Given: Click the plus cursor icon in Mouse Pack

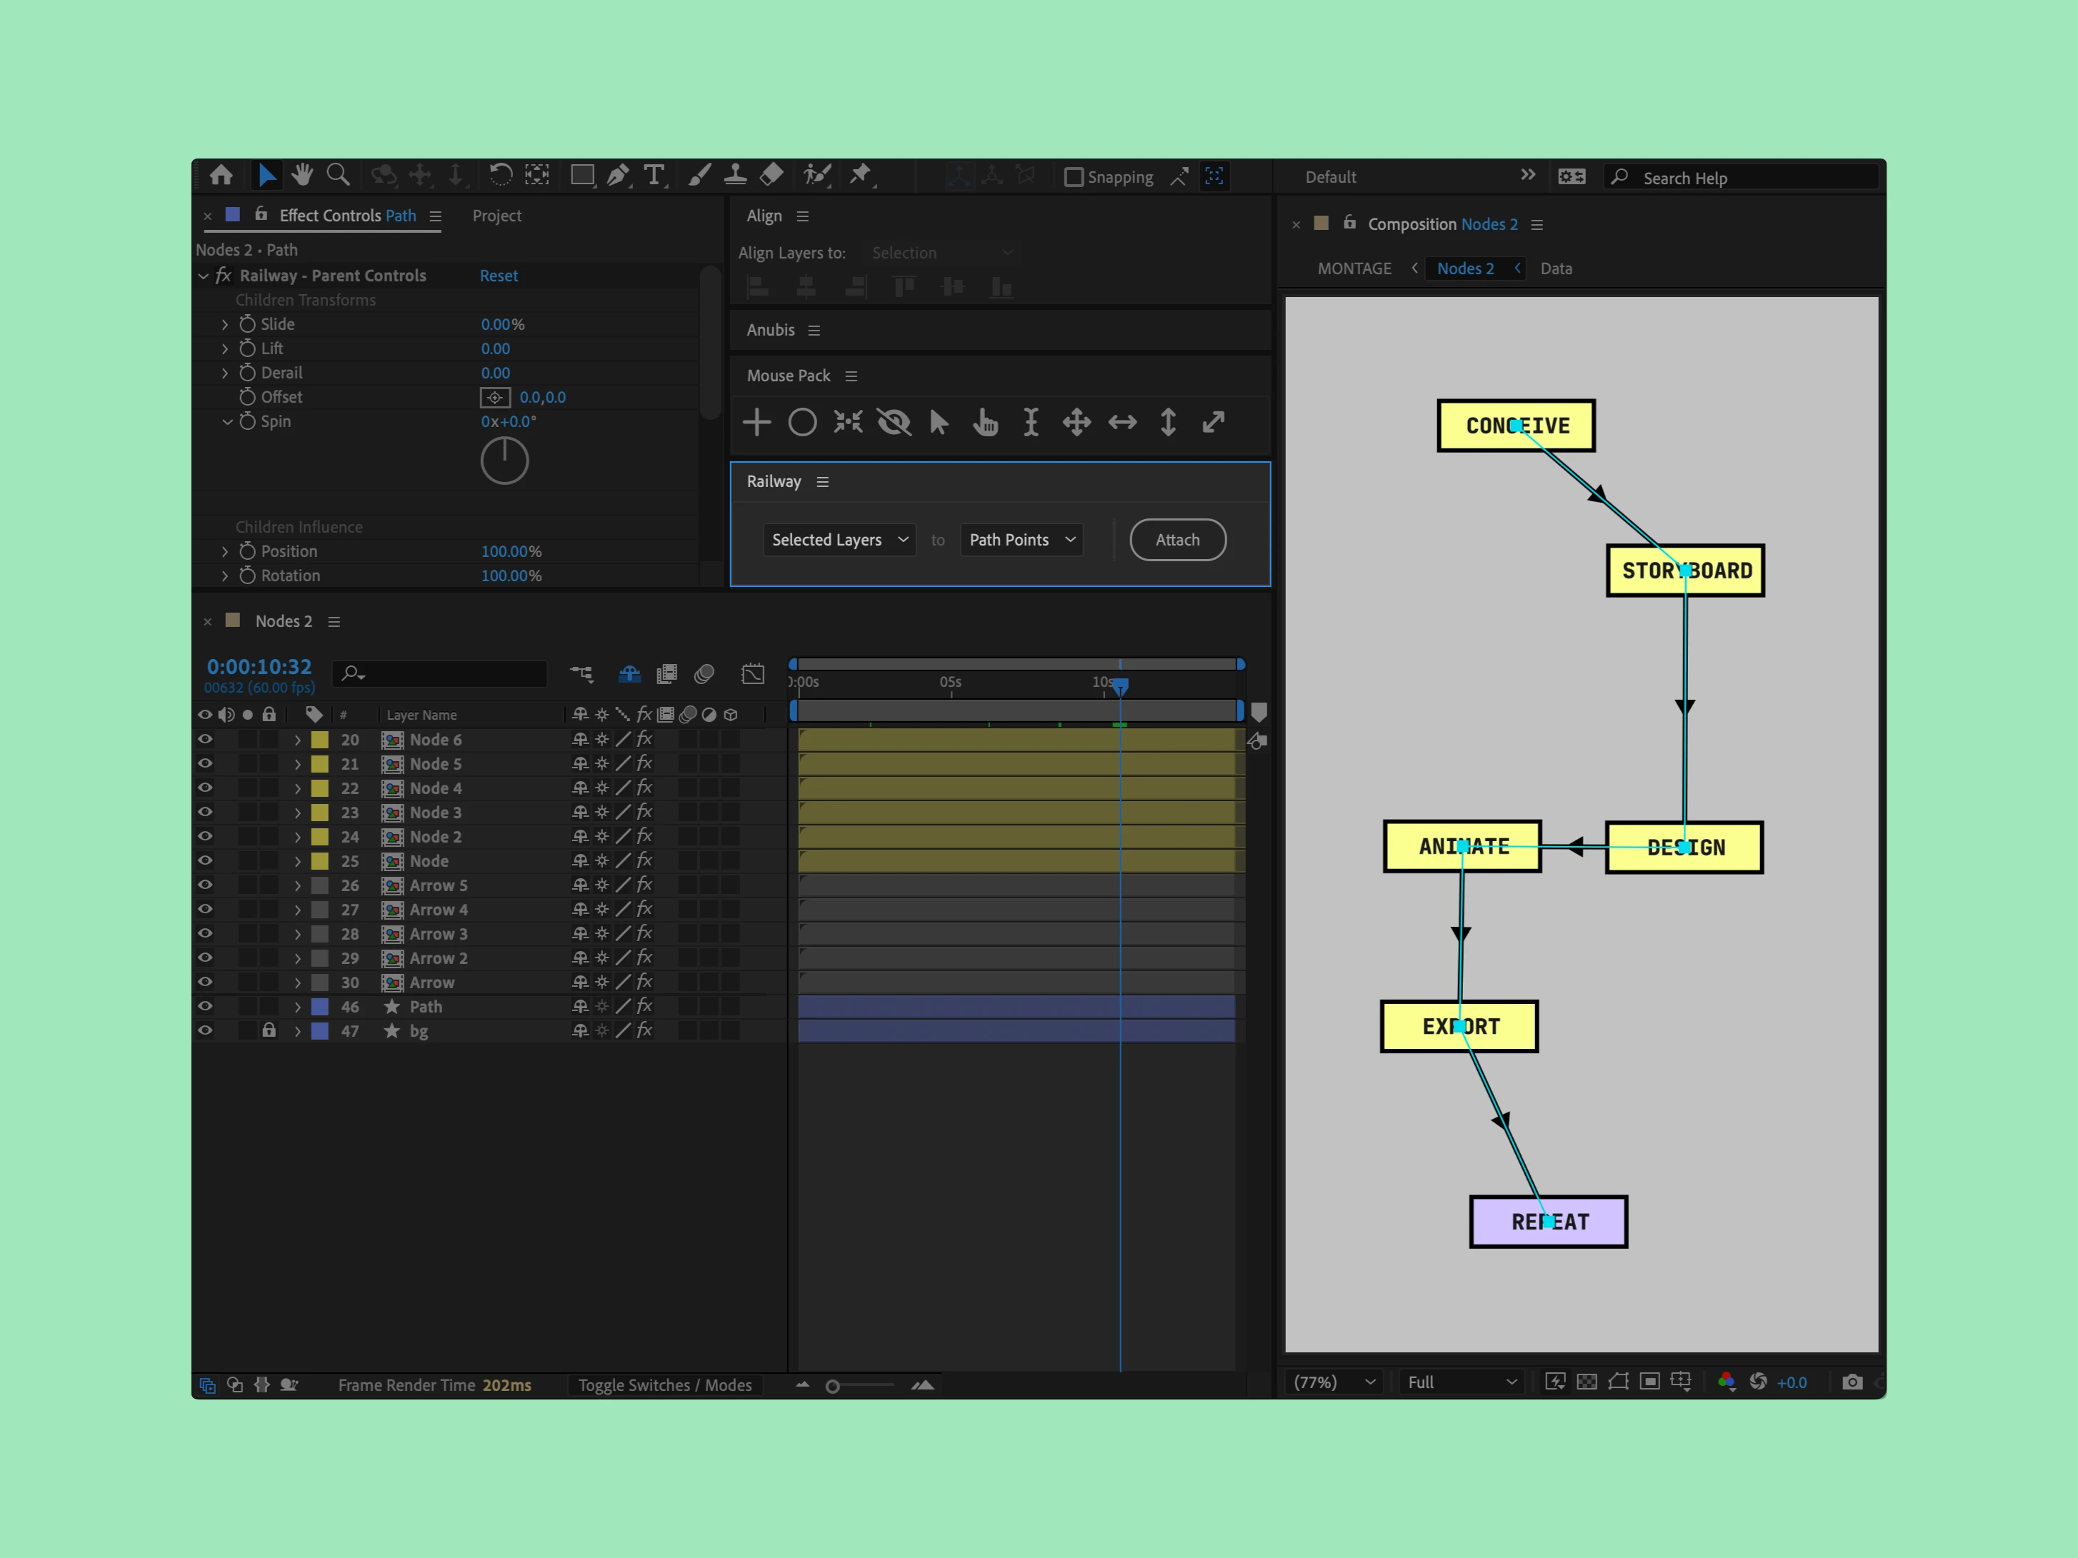Looking at the screenshot, I should 756,423.
